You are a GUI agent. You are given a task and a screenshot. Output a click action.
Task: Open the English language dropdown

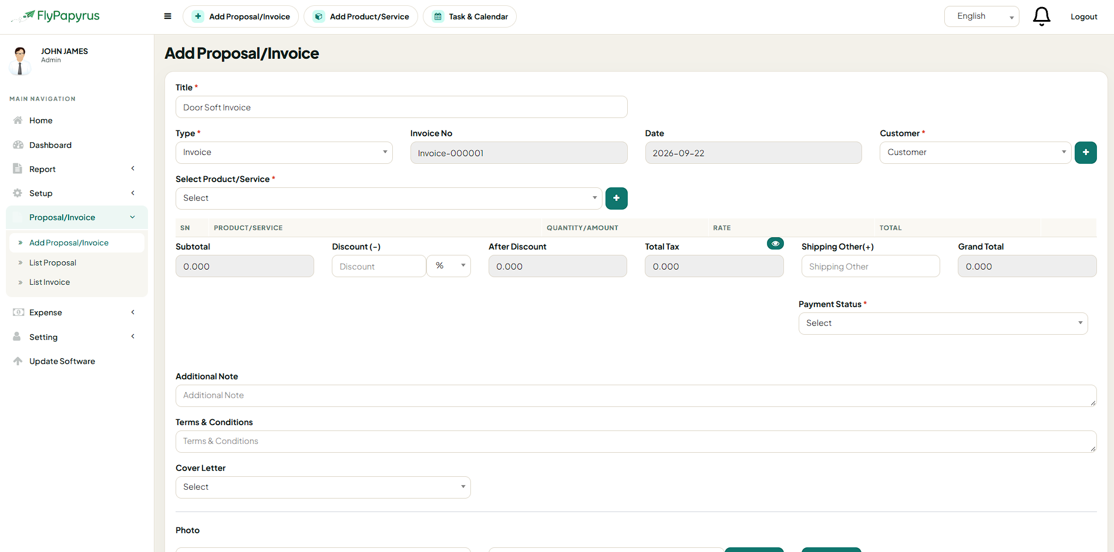[981, 16]
